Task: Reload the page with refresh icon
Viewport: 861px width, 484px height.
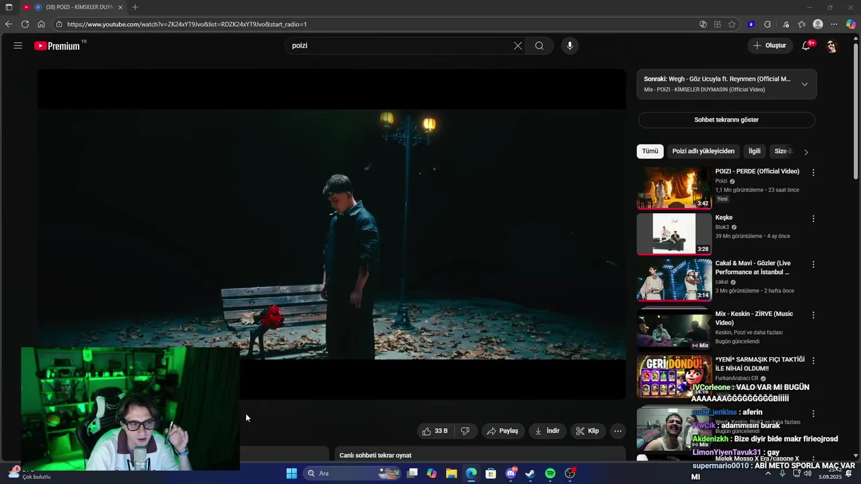Action: 25,24
